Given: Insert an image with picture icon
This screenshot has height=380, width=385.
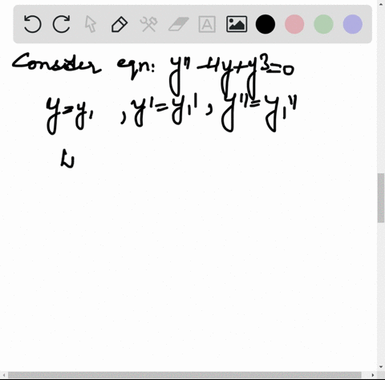Looking at the screenshot, I should pos(237,24).
